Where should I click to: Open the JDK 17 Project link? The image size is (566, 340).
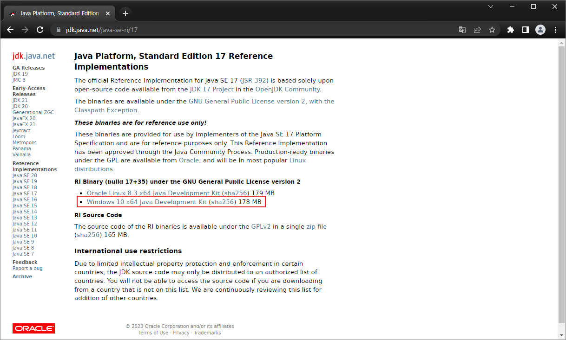click(x=212, y=89)
